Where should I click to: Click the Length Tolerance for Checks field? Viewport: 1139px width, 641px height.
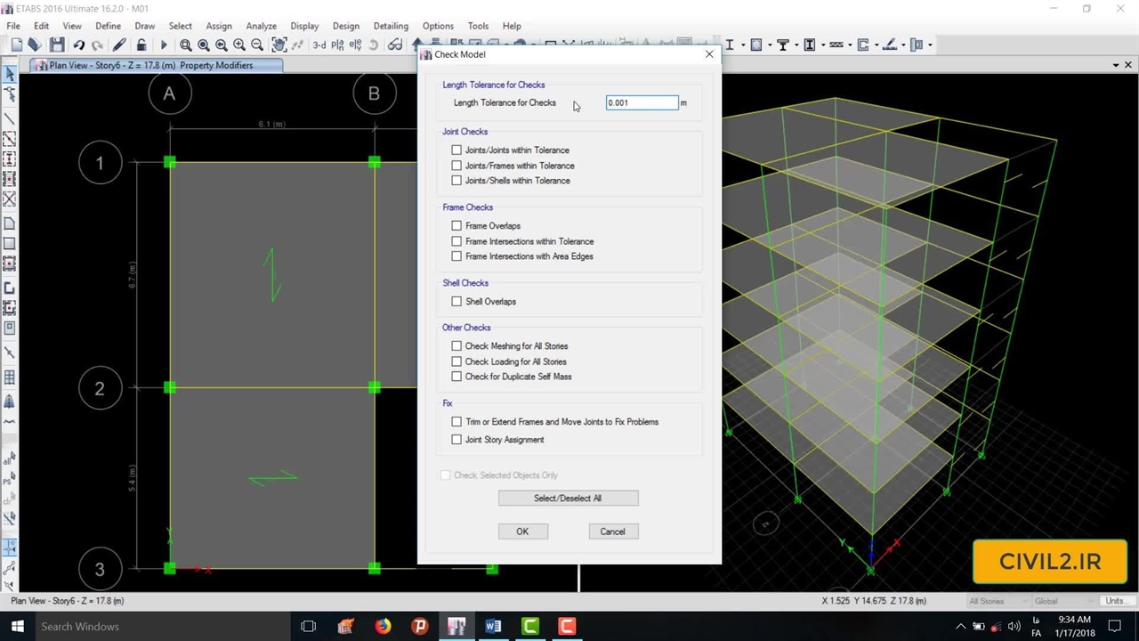point(641,103)
